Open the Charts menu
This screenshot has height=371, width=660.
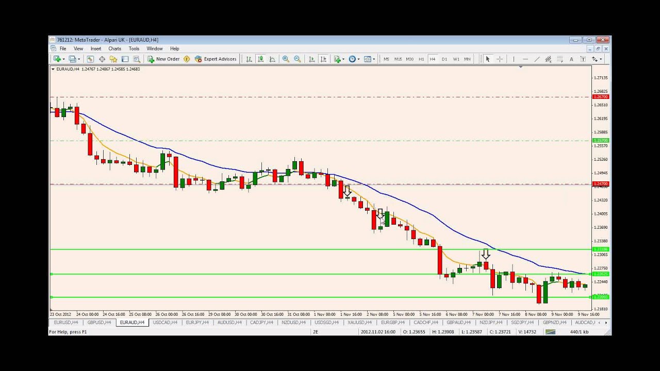point(115,49)
